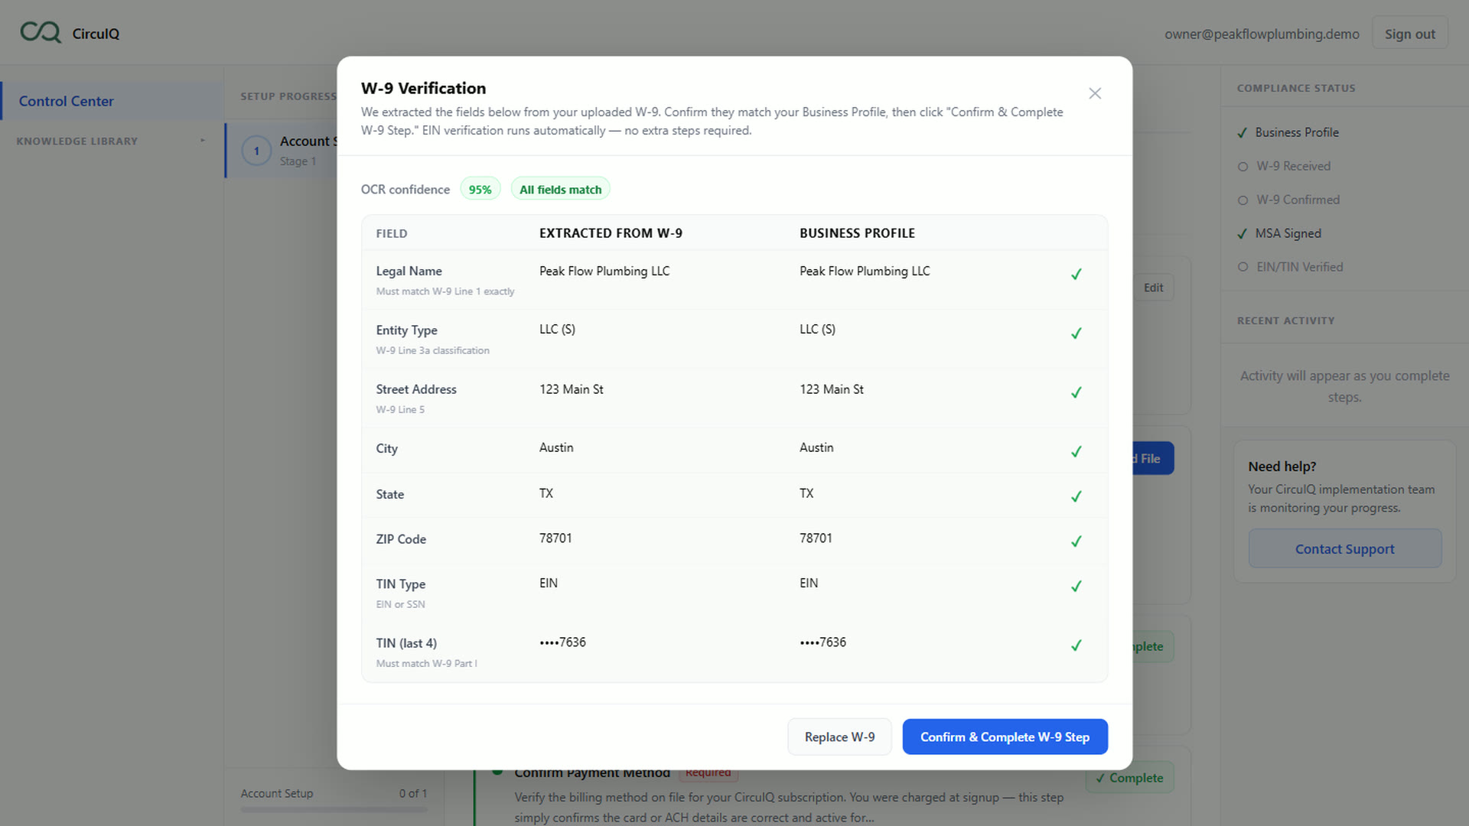
Task: Click the ZIP Code row checkmark
Action: [1076, 541]
